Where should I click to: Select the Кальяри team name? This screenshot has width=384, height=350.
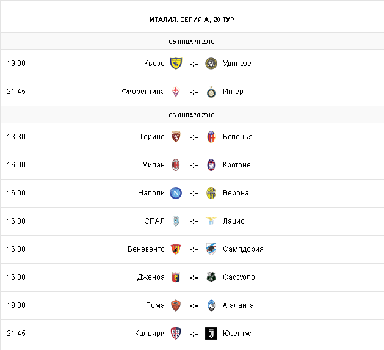pyautogui.click(x=150, y=334)
